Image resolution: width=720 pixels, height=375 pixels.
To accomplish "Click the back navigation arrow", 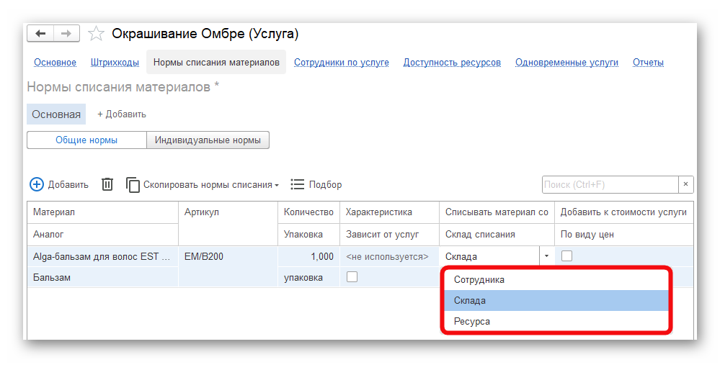I will click(x=40, y=34).
